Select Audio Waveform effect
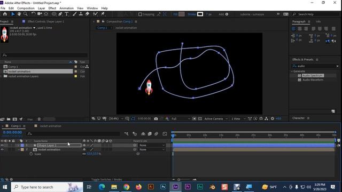 coord(313,80)
